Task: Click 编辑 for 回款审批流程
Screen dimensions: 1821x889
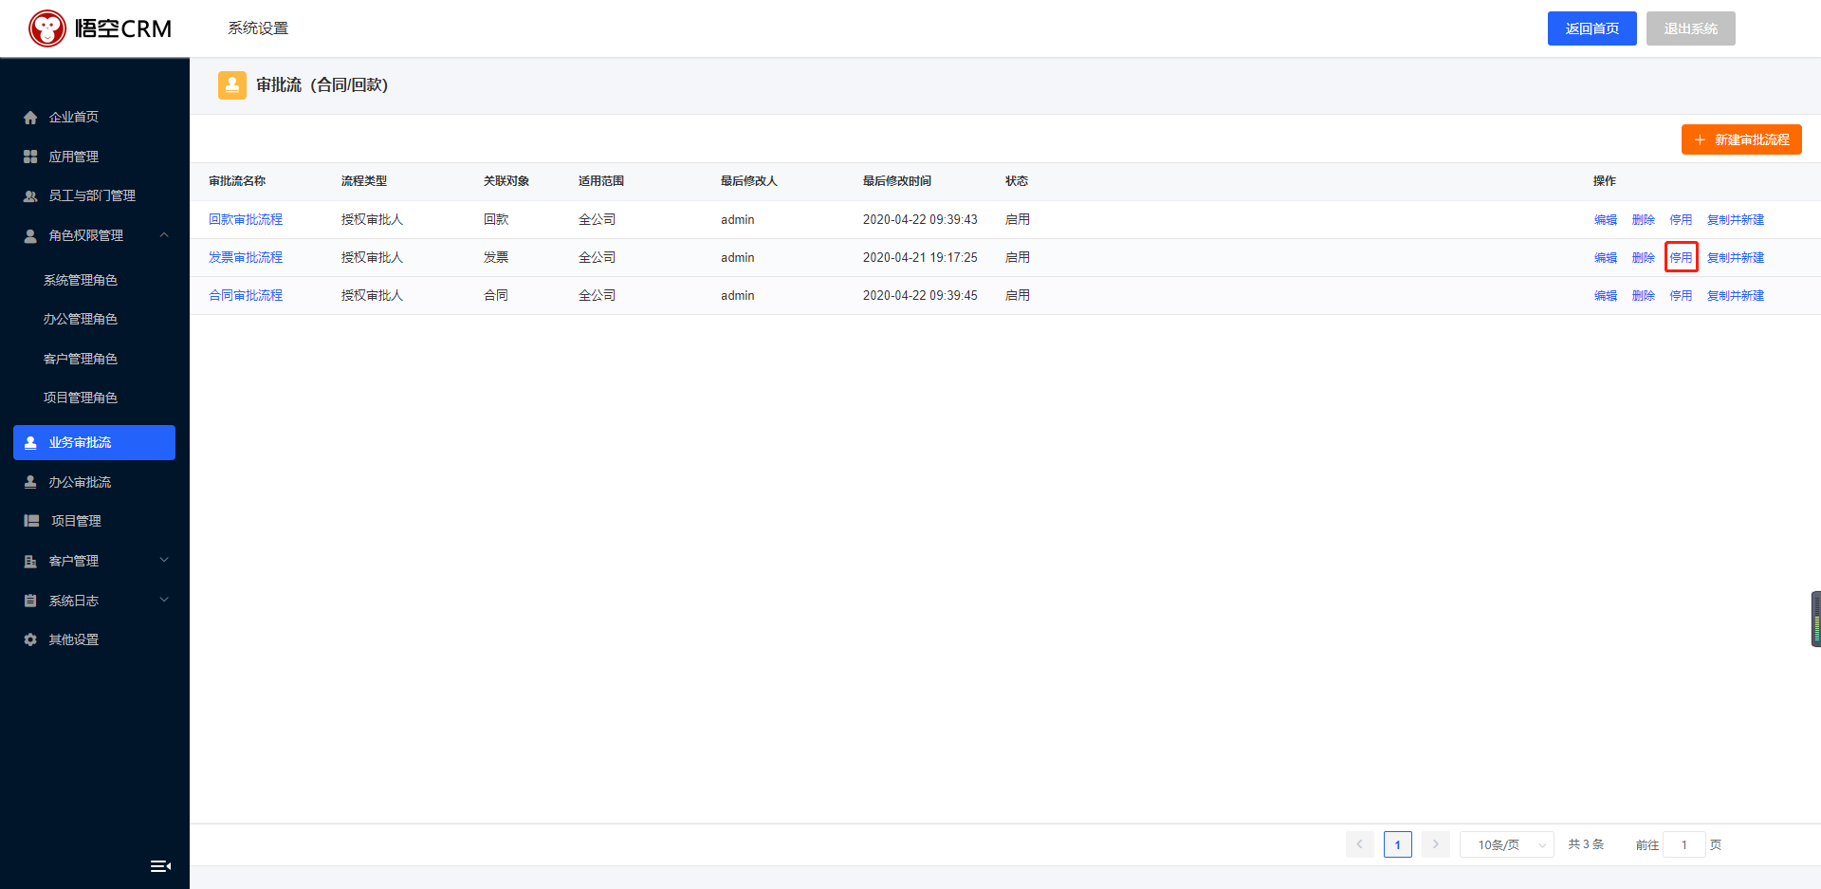Action: (1606, 219)
